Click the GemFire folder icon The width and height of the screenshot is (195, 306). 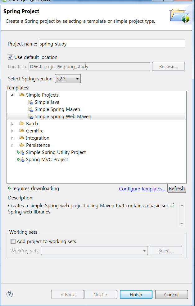22,131
